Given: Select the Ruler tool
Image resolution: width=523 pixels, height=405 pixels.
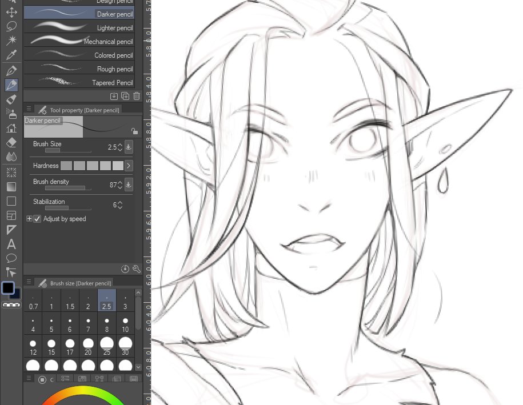Looking at the screenshot, I should (11, 230).
